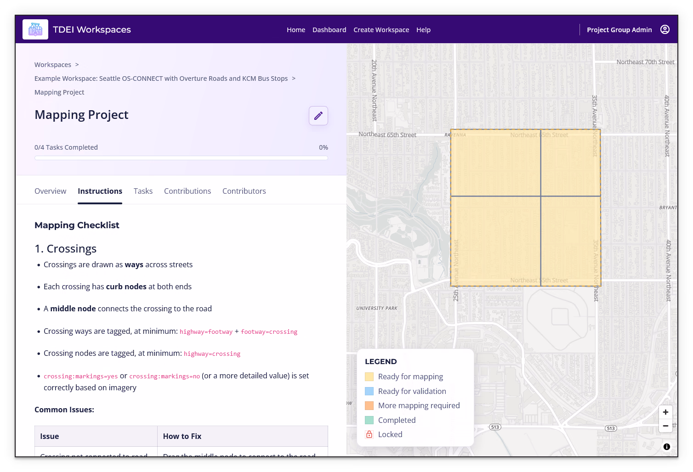693x472 pixels.
Task: Open the Dashboard menu item
Action: click(x=329, y=30)
